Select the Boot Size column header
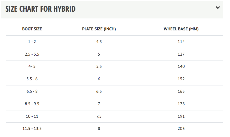Screen dimensions: 230x137 32,29
